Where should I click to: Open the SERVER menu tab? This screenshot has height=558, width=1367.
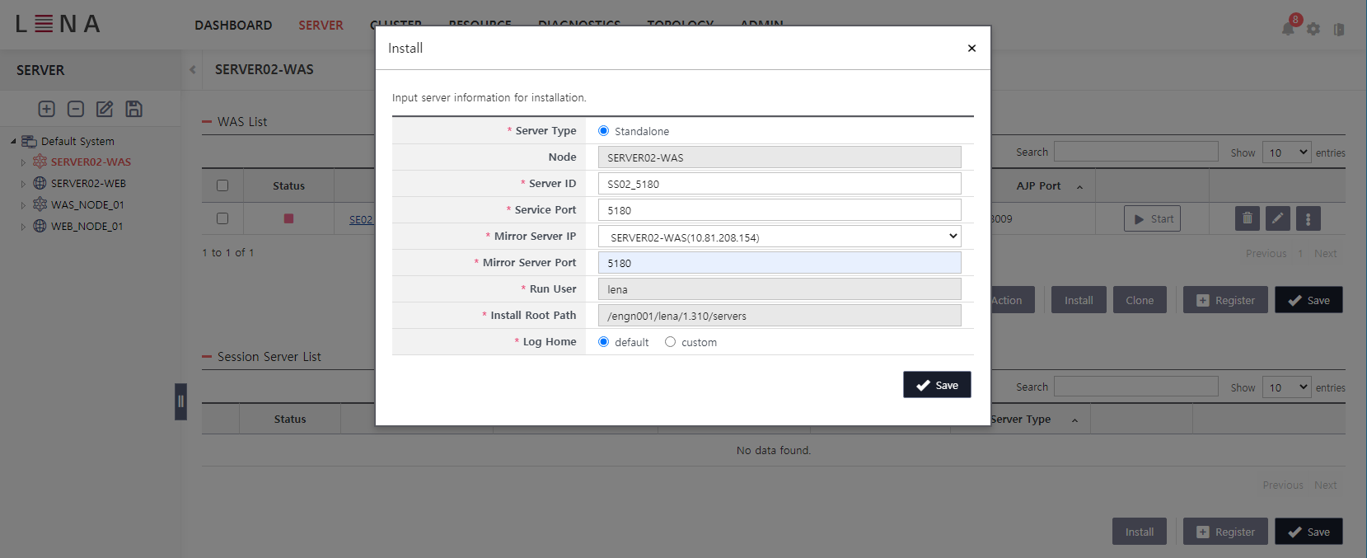(x=321, y=26)
